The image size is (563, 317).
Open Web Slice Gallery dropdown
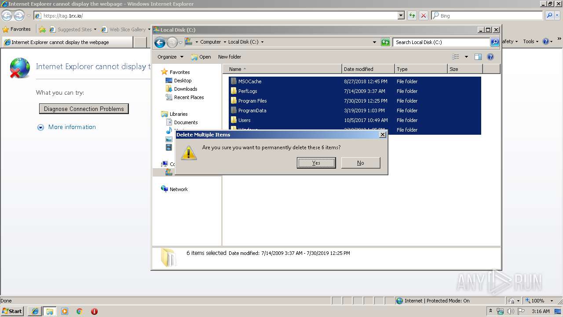(126, 29)
